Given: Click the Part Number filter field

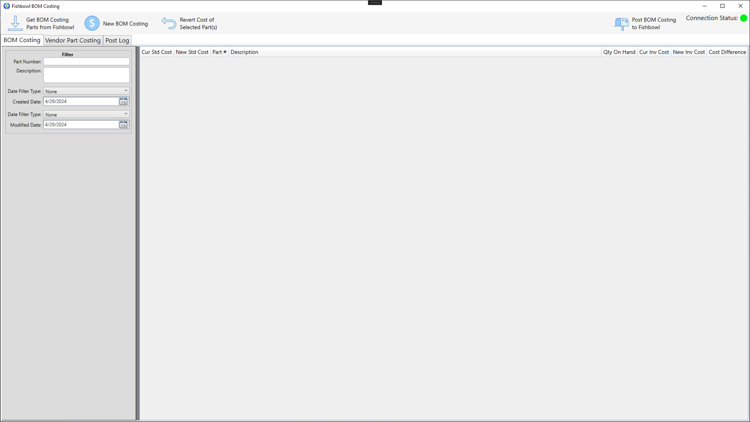Looking at the screenshot, I should point(86,61).
